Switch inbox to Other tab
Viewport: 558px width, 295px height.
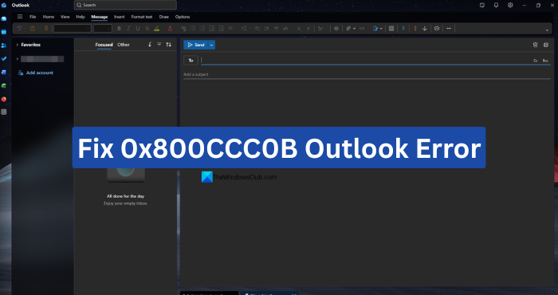tap(124, 45)
